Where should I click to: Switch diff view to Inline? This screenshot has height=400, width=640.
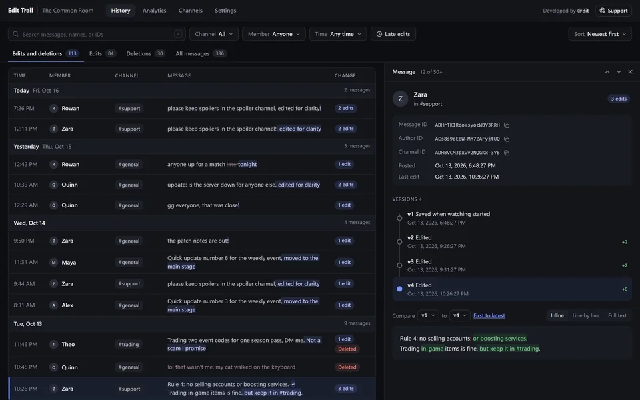[x=557, y=315]
